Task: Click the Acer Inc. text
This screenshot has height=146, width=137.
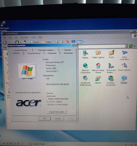Action: point(50,93)
